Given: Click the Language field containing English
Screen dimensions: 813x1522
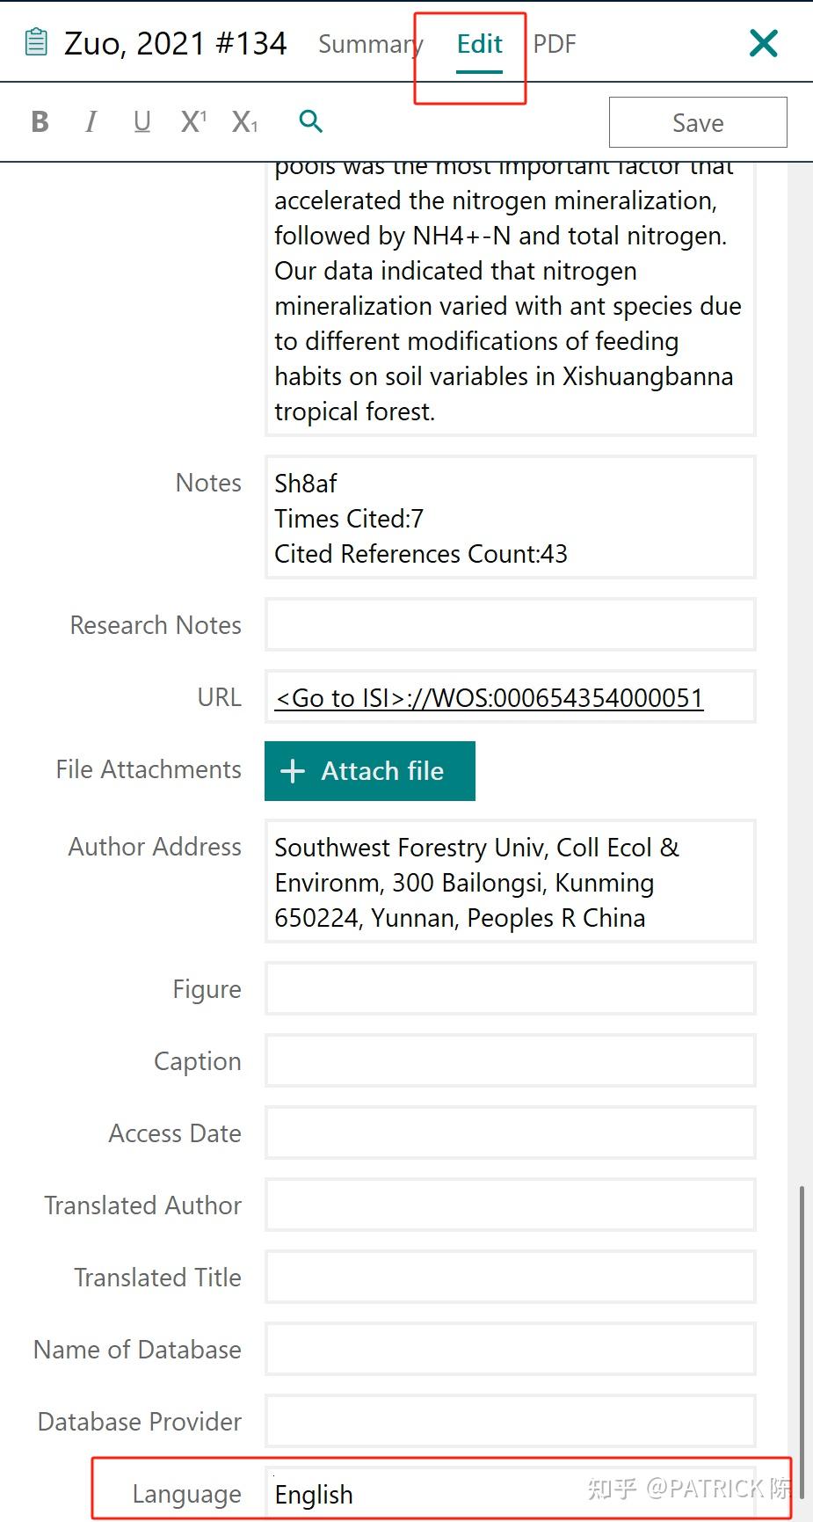Looking at the screenshot, I should [510, 1494].
